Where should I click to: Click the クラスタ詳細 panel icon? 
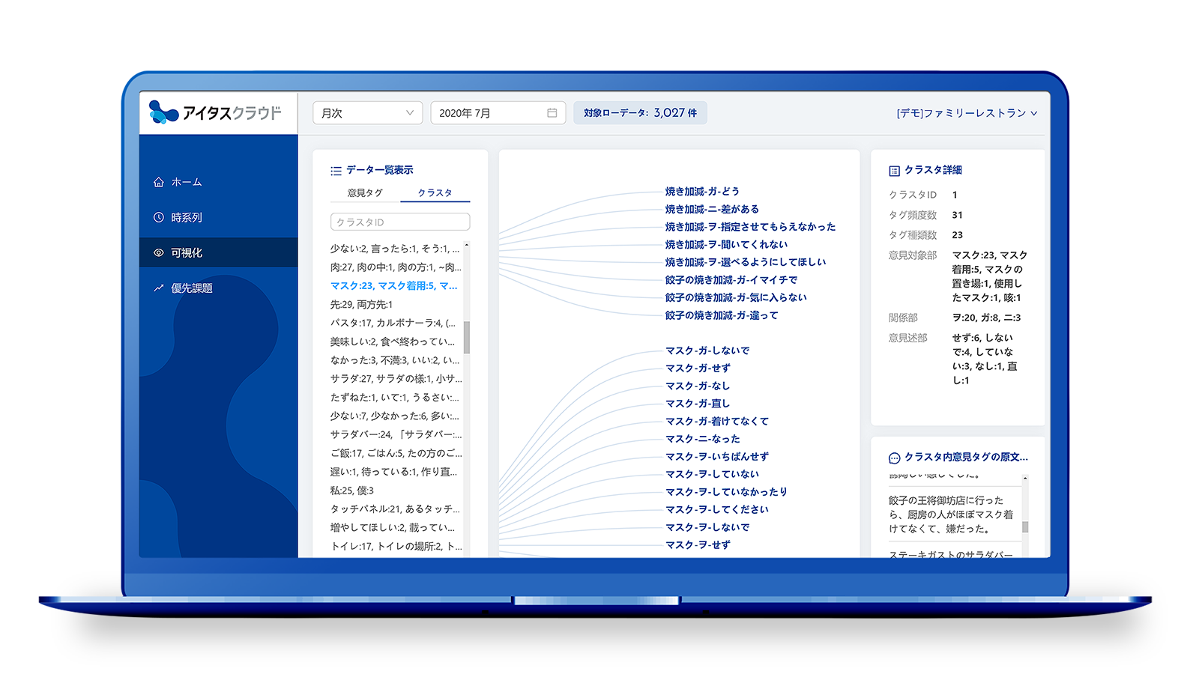(x=894, y=171)
